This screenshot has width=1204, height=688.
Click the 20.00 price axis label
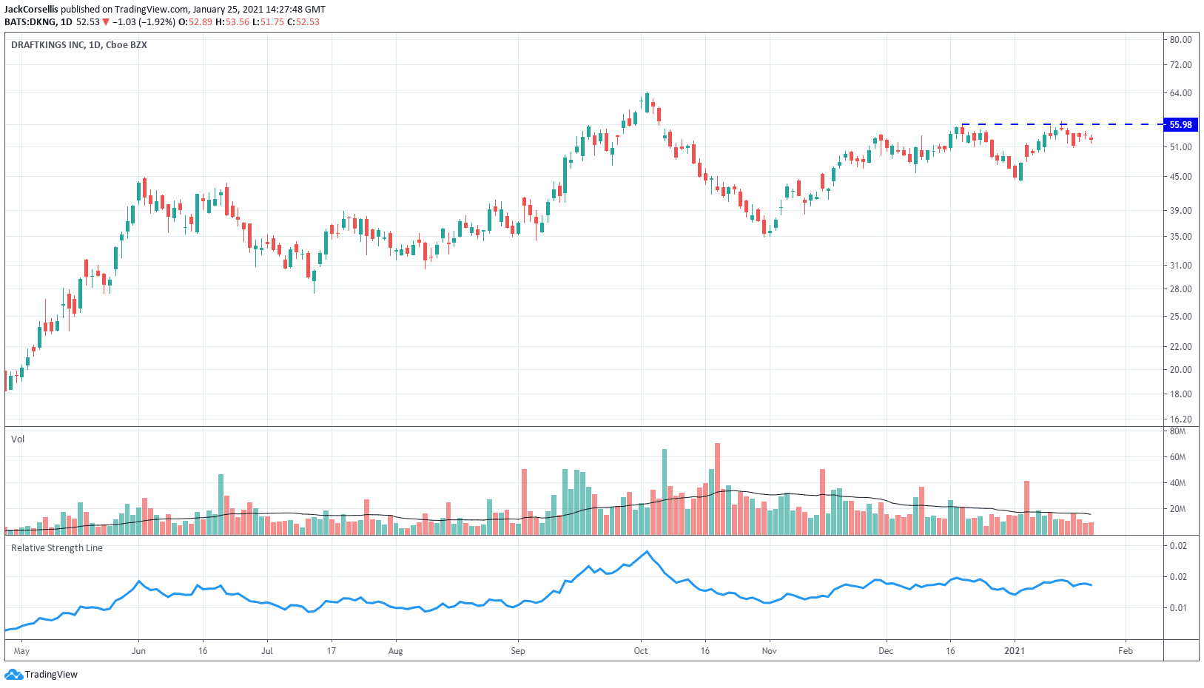click(1180, 370)
